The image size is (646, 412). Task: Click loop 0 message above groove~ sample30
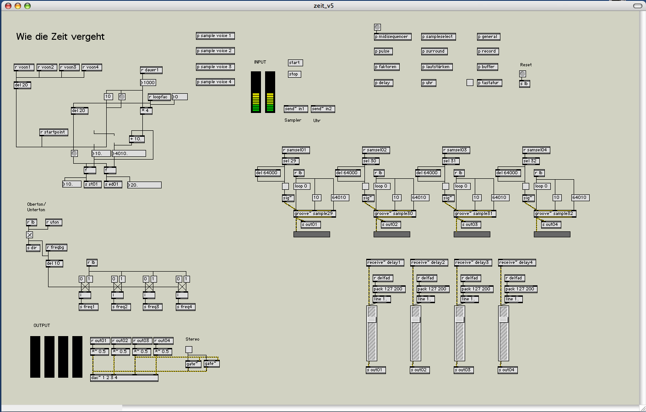tap(382, 186)
